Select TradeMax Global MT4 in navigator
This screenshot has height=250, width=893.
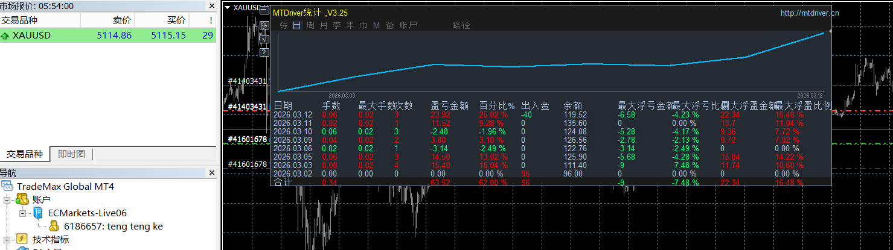pos(65,186)
